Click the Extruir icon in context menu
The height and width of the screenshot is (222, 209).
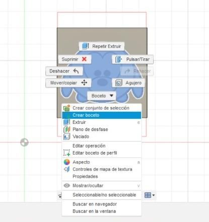click(66, 122)
